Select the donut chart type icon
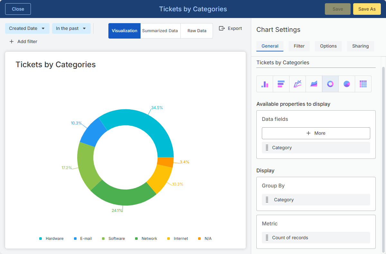386x254 pixels. [x=330, y=84]
